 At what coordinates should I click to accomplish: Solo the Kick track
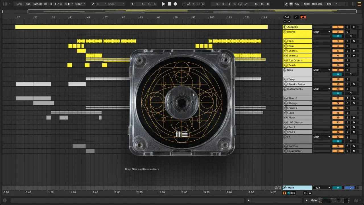[347, 41]
